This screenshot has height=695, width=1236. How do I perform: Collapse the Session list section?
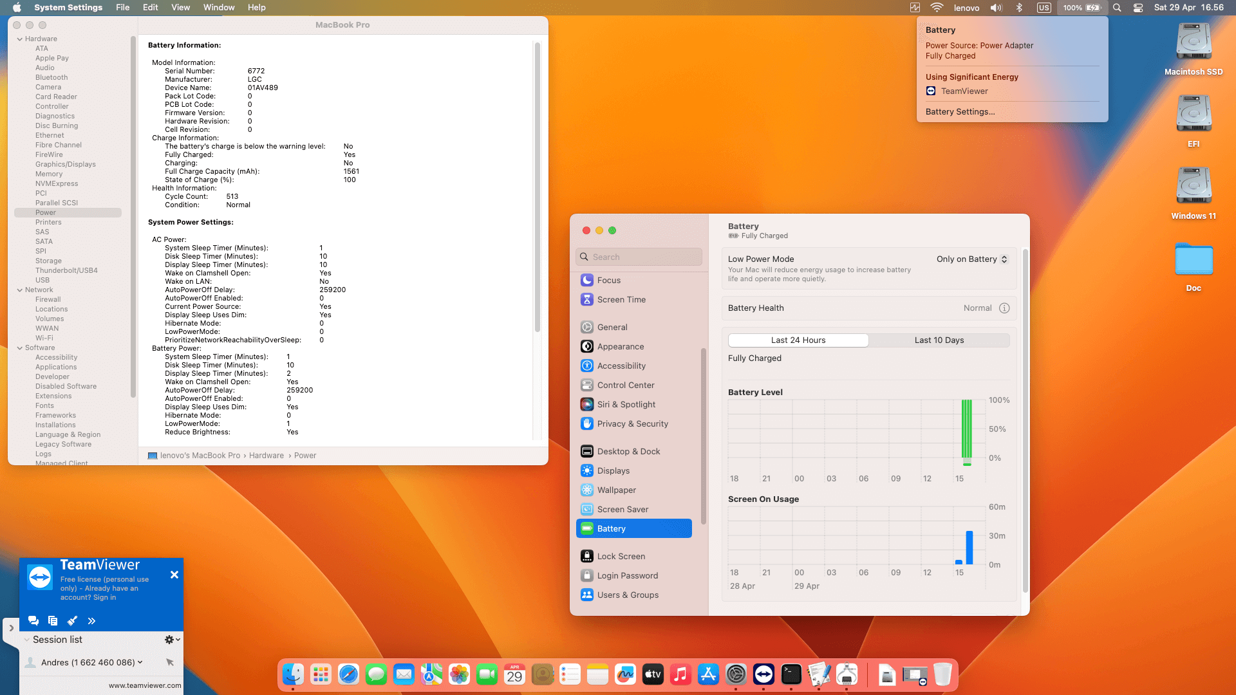(x=26, y=640)
